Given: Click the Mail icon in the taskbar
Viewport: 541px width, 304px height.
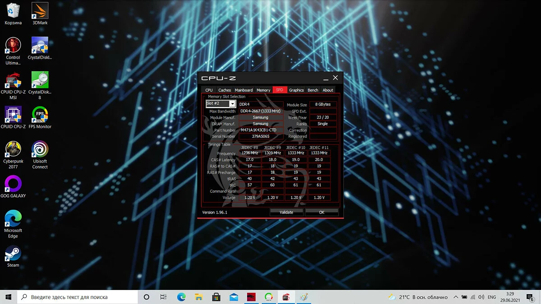Looking at the screenshot, I should [x=234, y=297].
